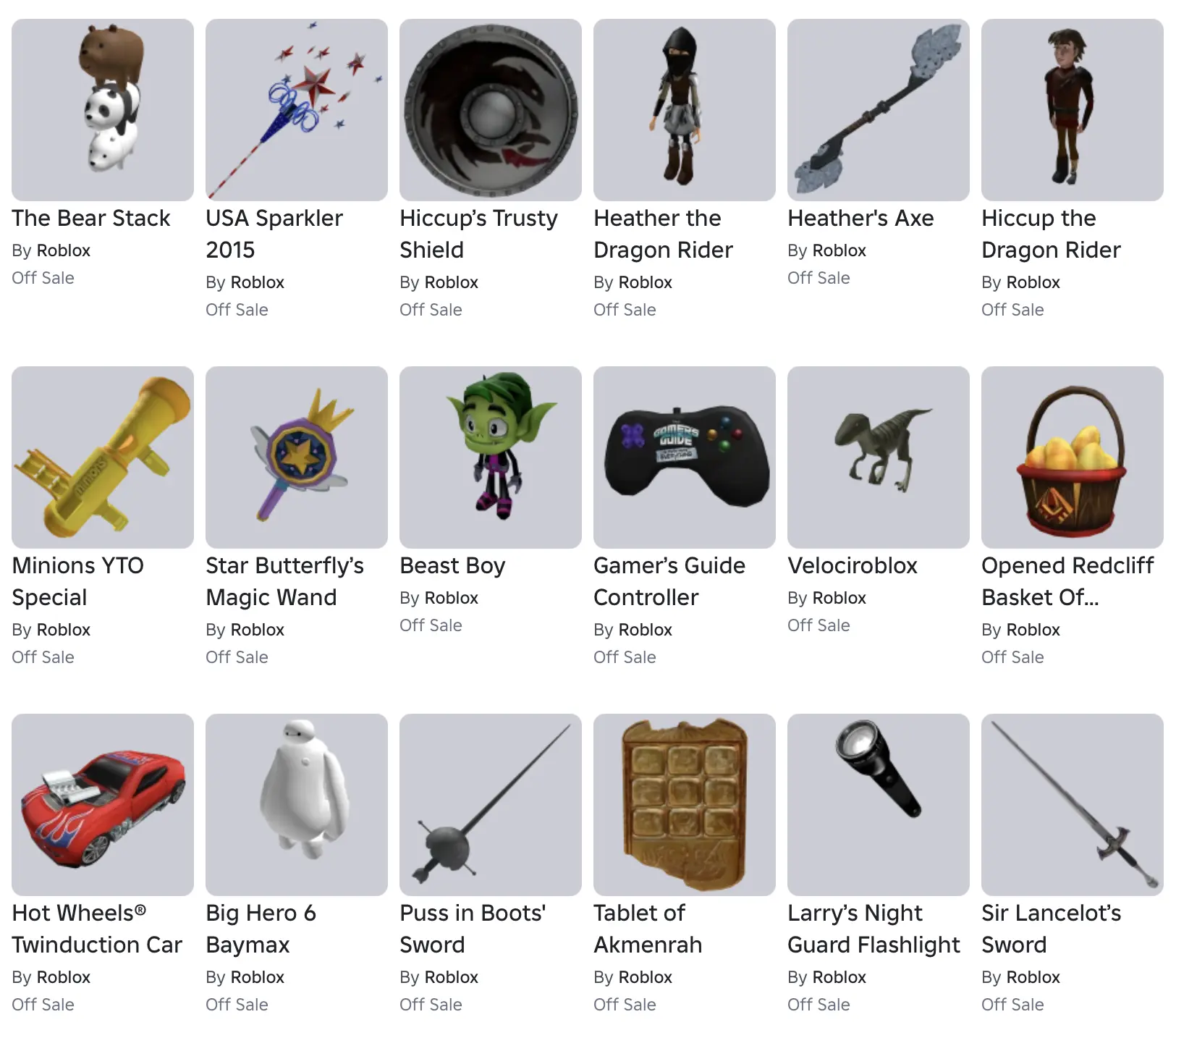Screen dimensions: 1197x1051
Task: Open the Star Butterfly's Magic Wand title link
Action: tap(285, 581)
